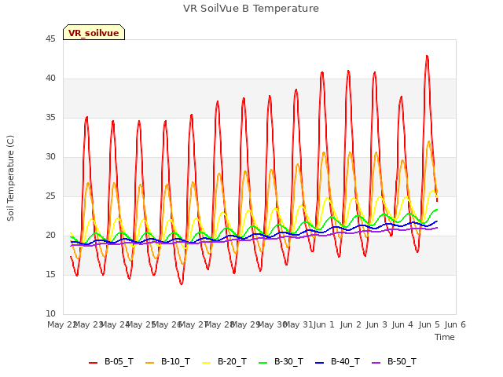Screen dimensions: 503x377
Task: Click the Soil Temperature (C) axis label
Action: [10, 178]
